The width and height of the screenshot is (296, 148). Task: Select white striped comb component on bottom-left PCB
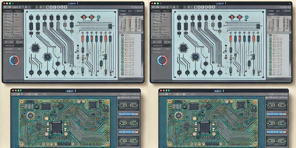coord(29,106)
